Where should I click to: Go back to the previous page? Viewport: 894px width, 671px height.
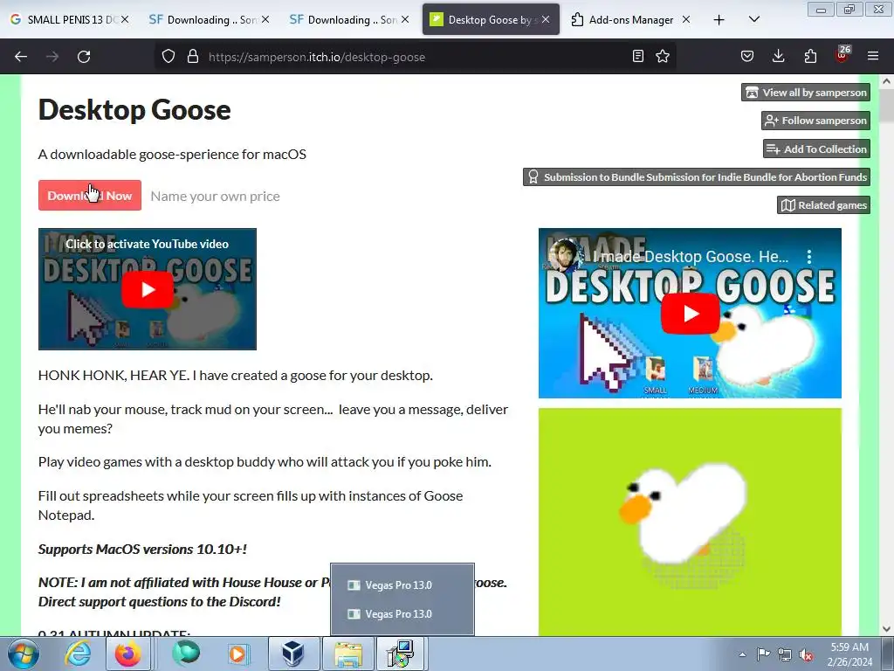pyautogui.click(x=21, y=57)
